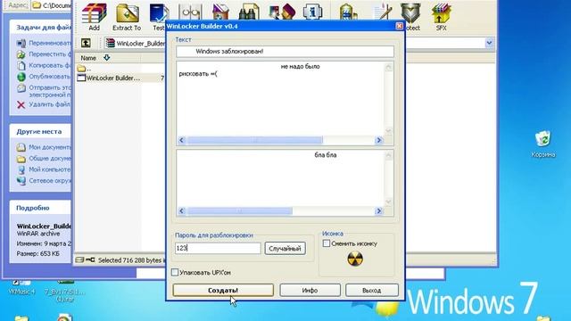Click the Инфо button

(310, 290)
